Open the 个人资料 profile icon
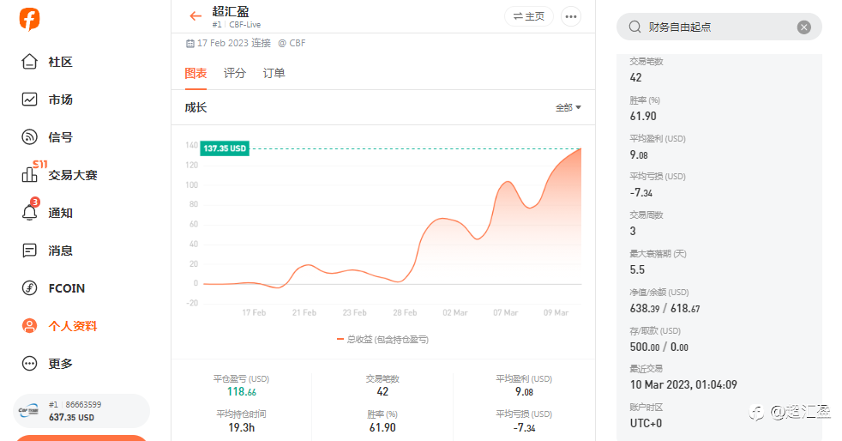842x441 pixels. [x=29, y=325]
